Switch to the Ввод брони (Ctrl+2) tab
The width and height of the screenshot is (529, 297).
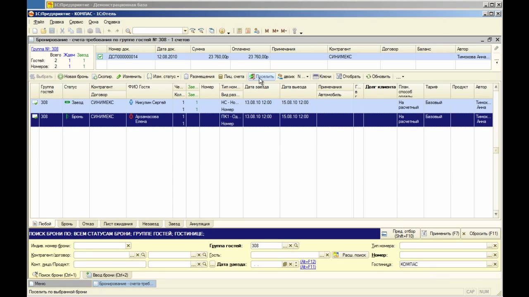click(x=107, y=275)
